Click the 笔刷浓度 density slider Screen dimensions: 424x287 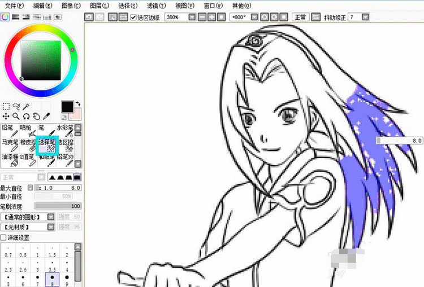[x=58, y=206]
